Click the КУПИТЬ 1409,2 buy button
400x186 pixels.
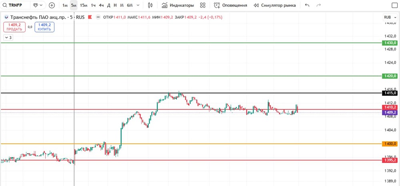coord(45,27)
